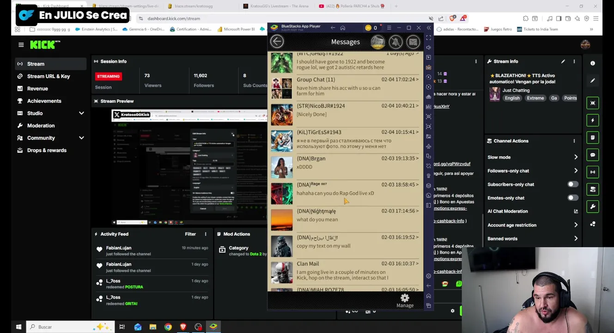The height and width of the screenshot is (333, 614).
Task: Click BlueStacks home icon in title bar
Action: tap(342, 28)
